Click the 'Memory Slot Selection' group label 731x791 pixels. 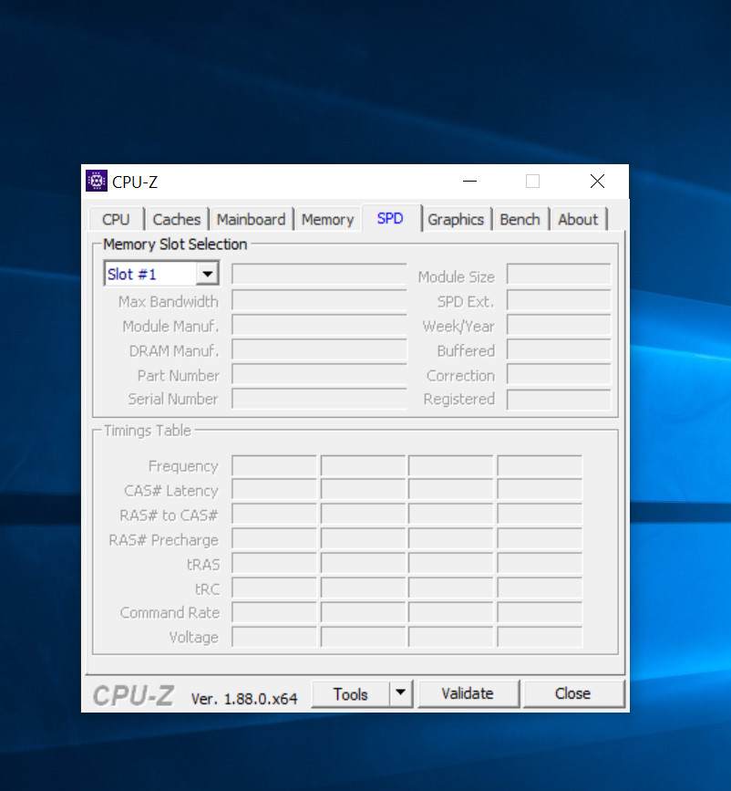point(175,245)
